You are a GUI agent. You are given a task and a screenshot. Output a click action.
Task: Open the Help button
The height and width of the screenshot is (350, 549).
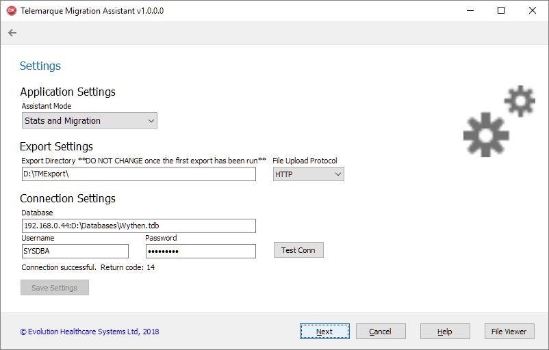(445, 332)
